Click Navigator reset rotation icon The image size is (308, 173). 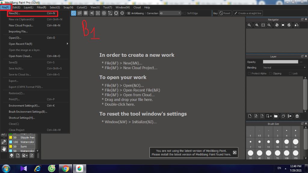coord(283,25)
